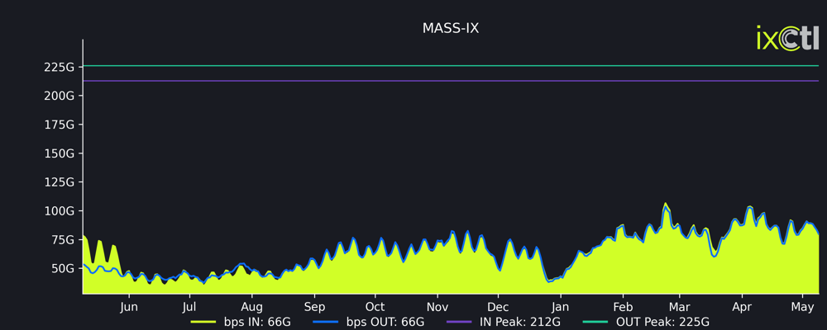Click the green OUT Peak legend swatch
This screenshot has height=330, width=827.
[x=595, y=322]
